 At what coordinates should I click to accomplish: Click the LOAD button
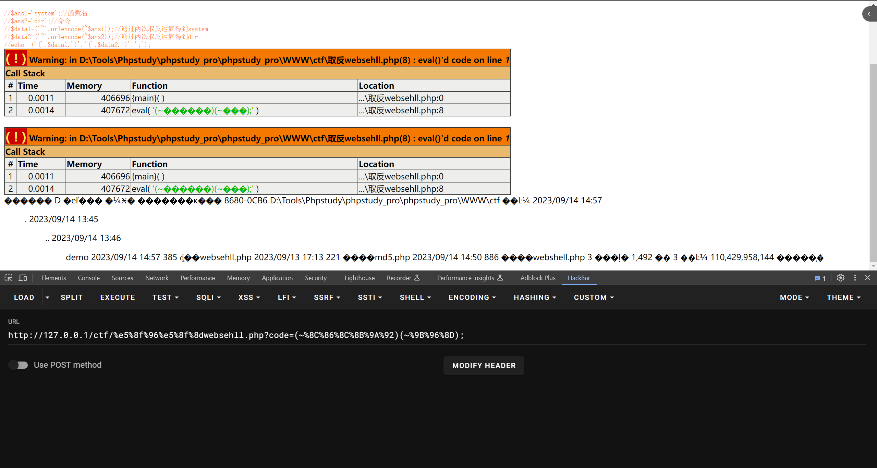24,298
